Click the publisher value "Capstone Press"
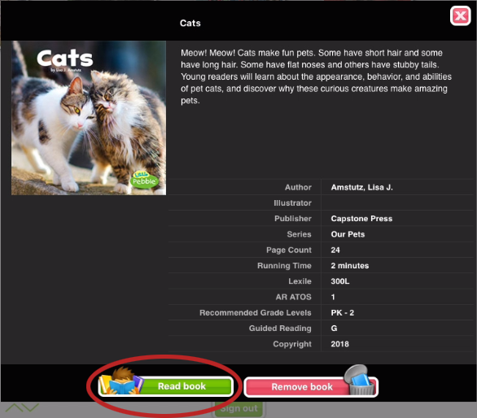This screenshot has height=418, width=477. 361,219
